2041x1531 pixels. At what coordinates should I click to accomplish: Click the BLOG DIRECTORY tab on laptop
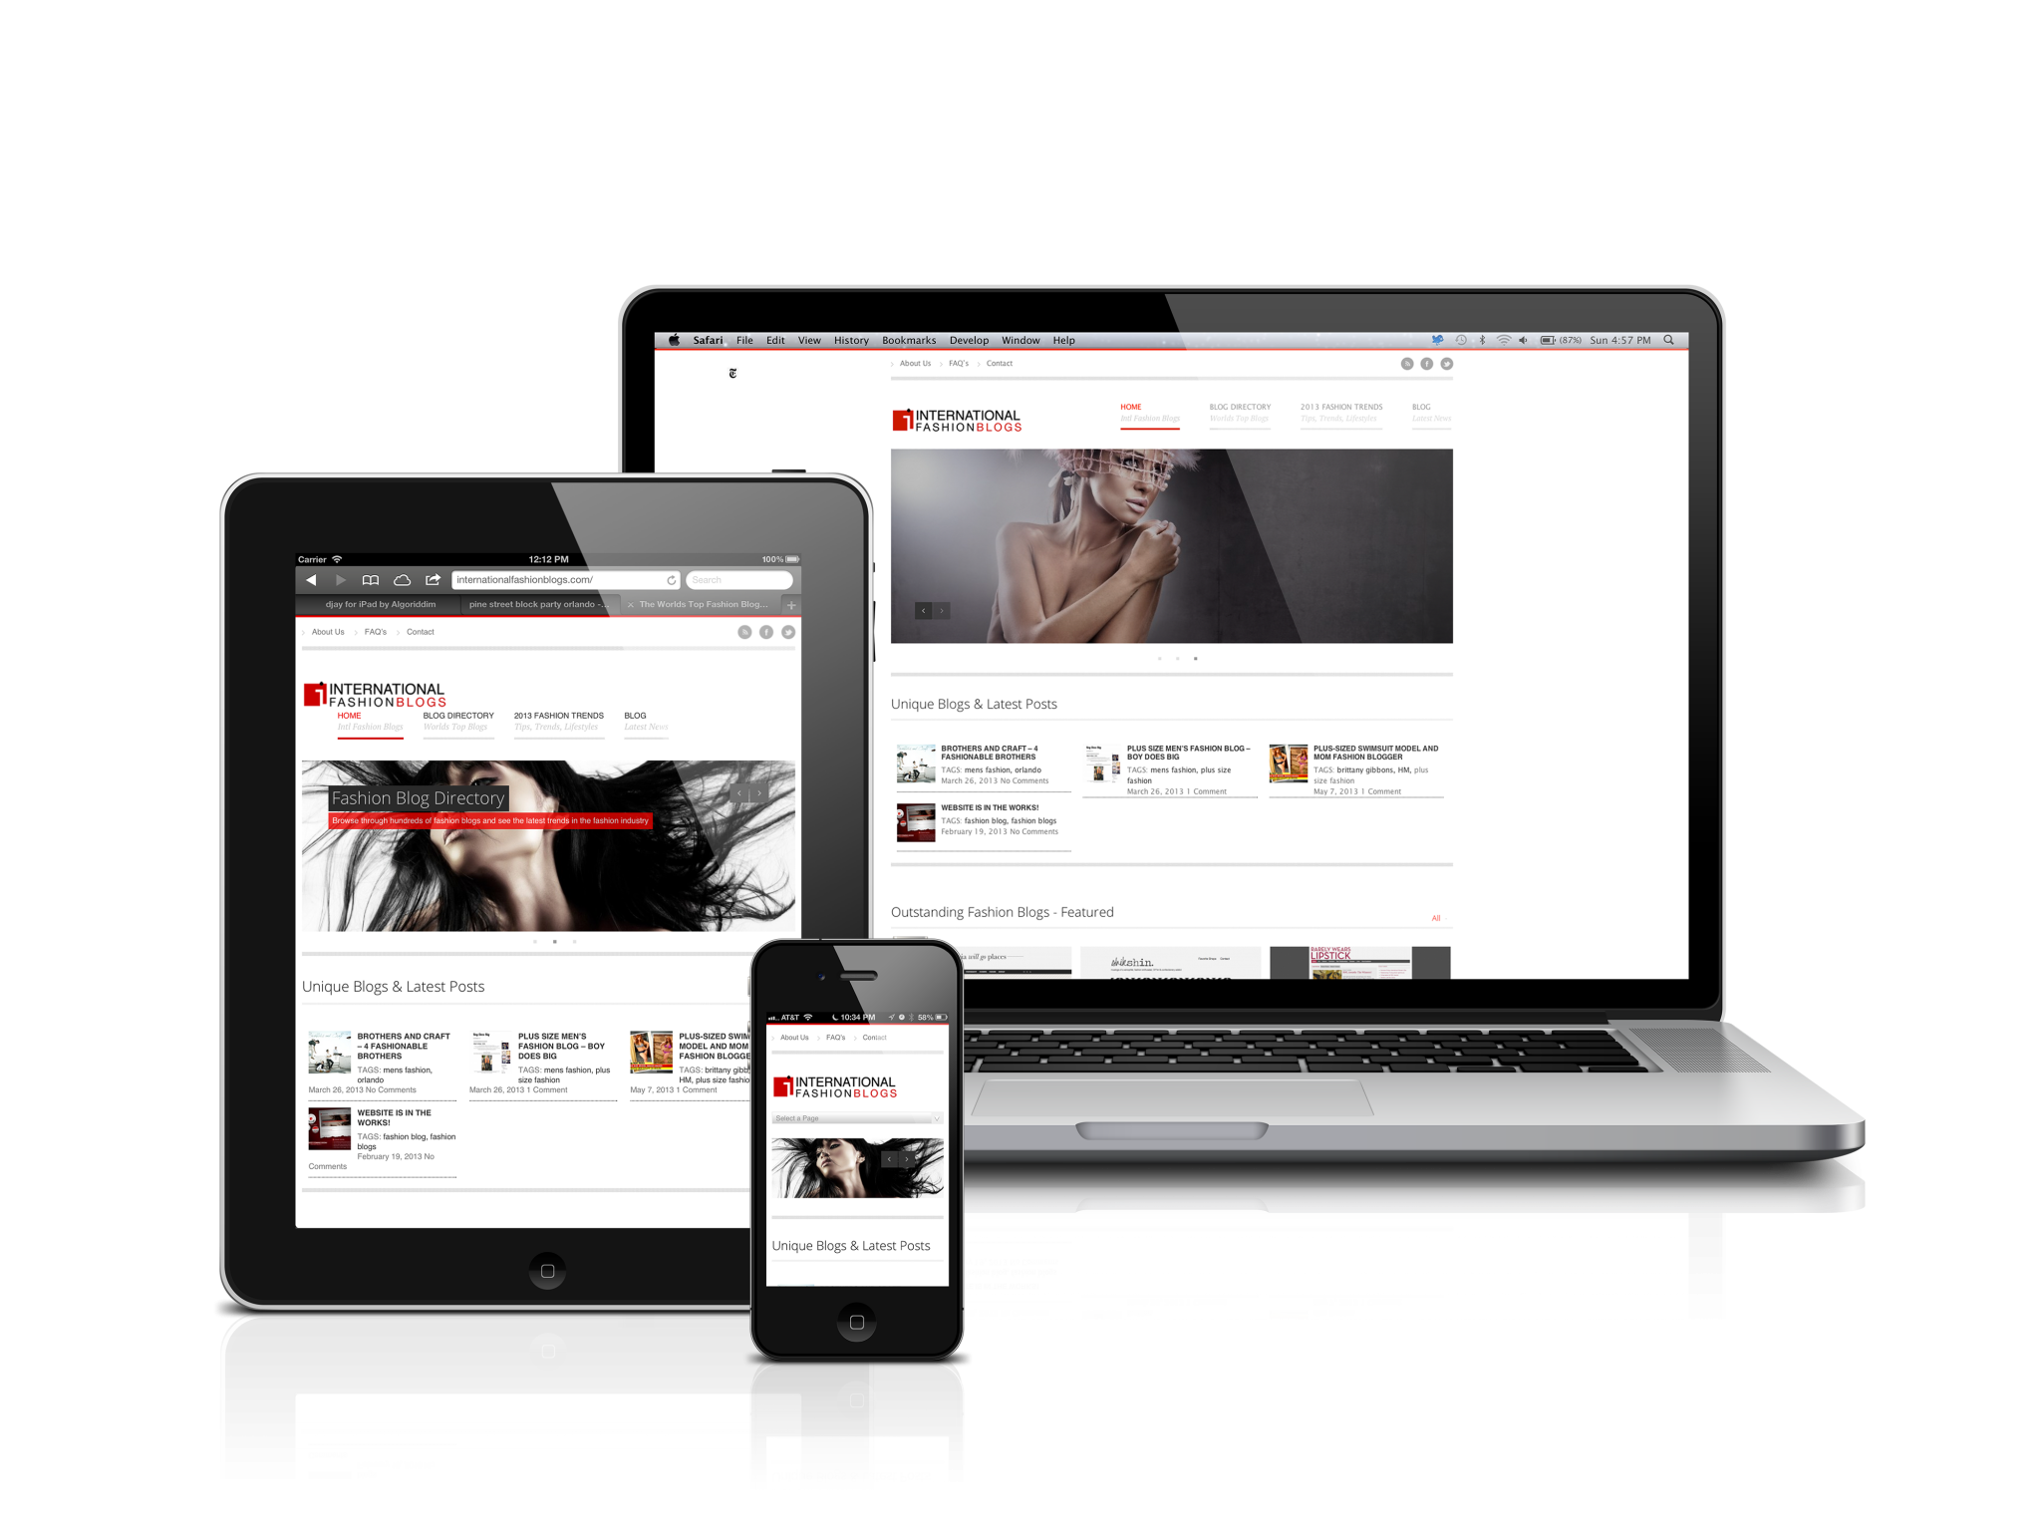(1239, 407)
